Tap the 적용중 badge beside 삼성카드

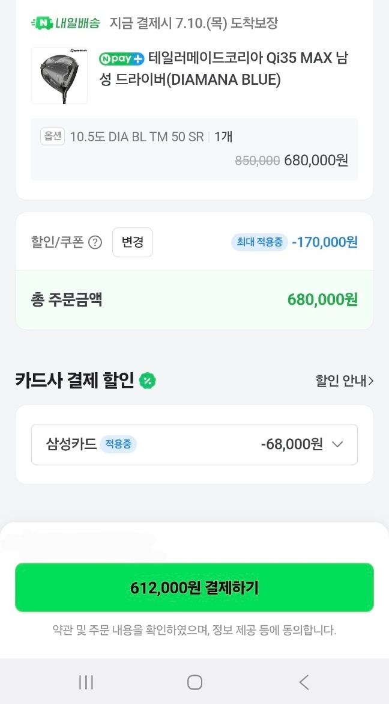pos(118,444)
